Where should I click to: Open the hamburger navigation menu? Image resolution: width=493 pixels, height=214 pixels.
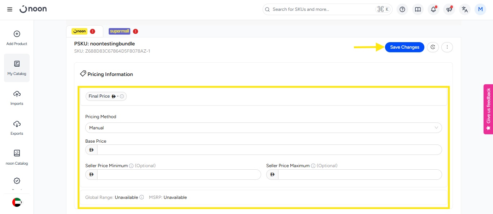[x=10, y=9]
